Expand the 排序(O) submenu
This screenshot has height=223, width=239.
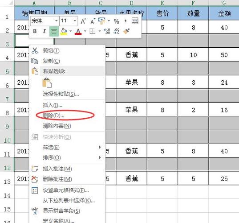tap(67, 157)
